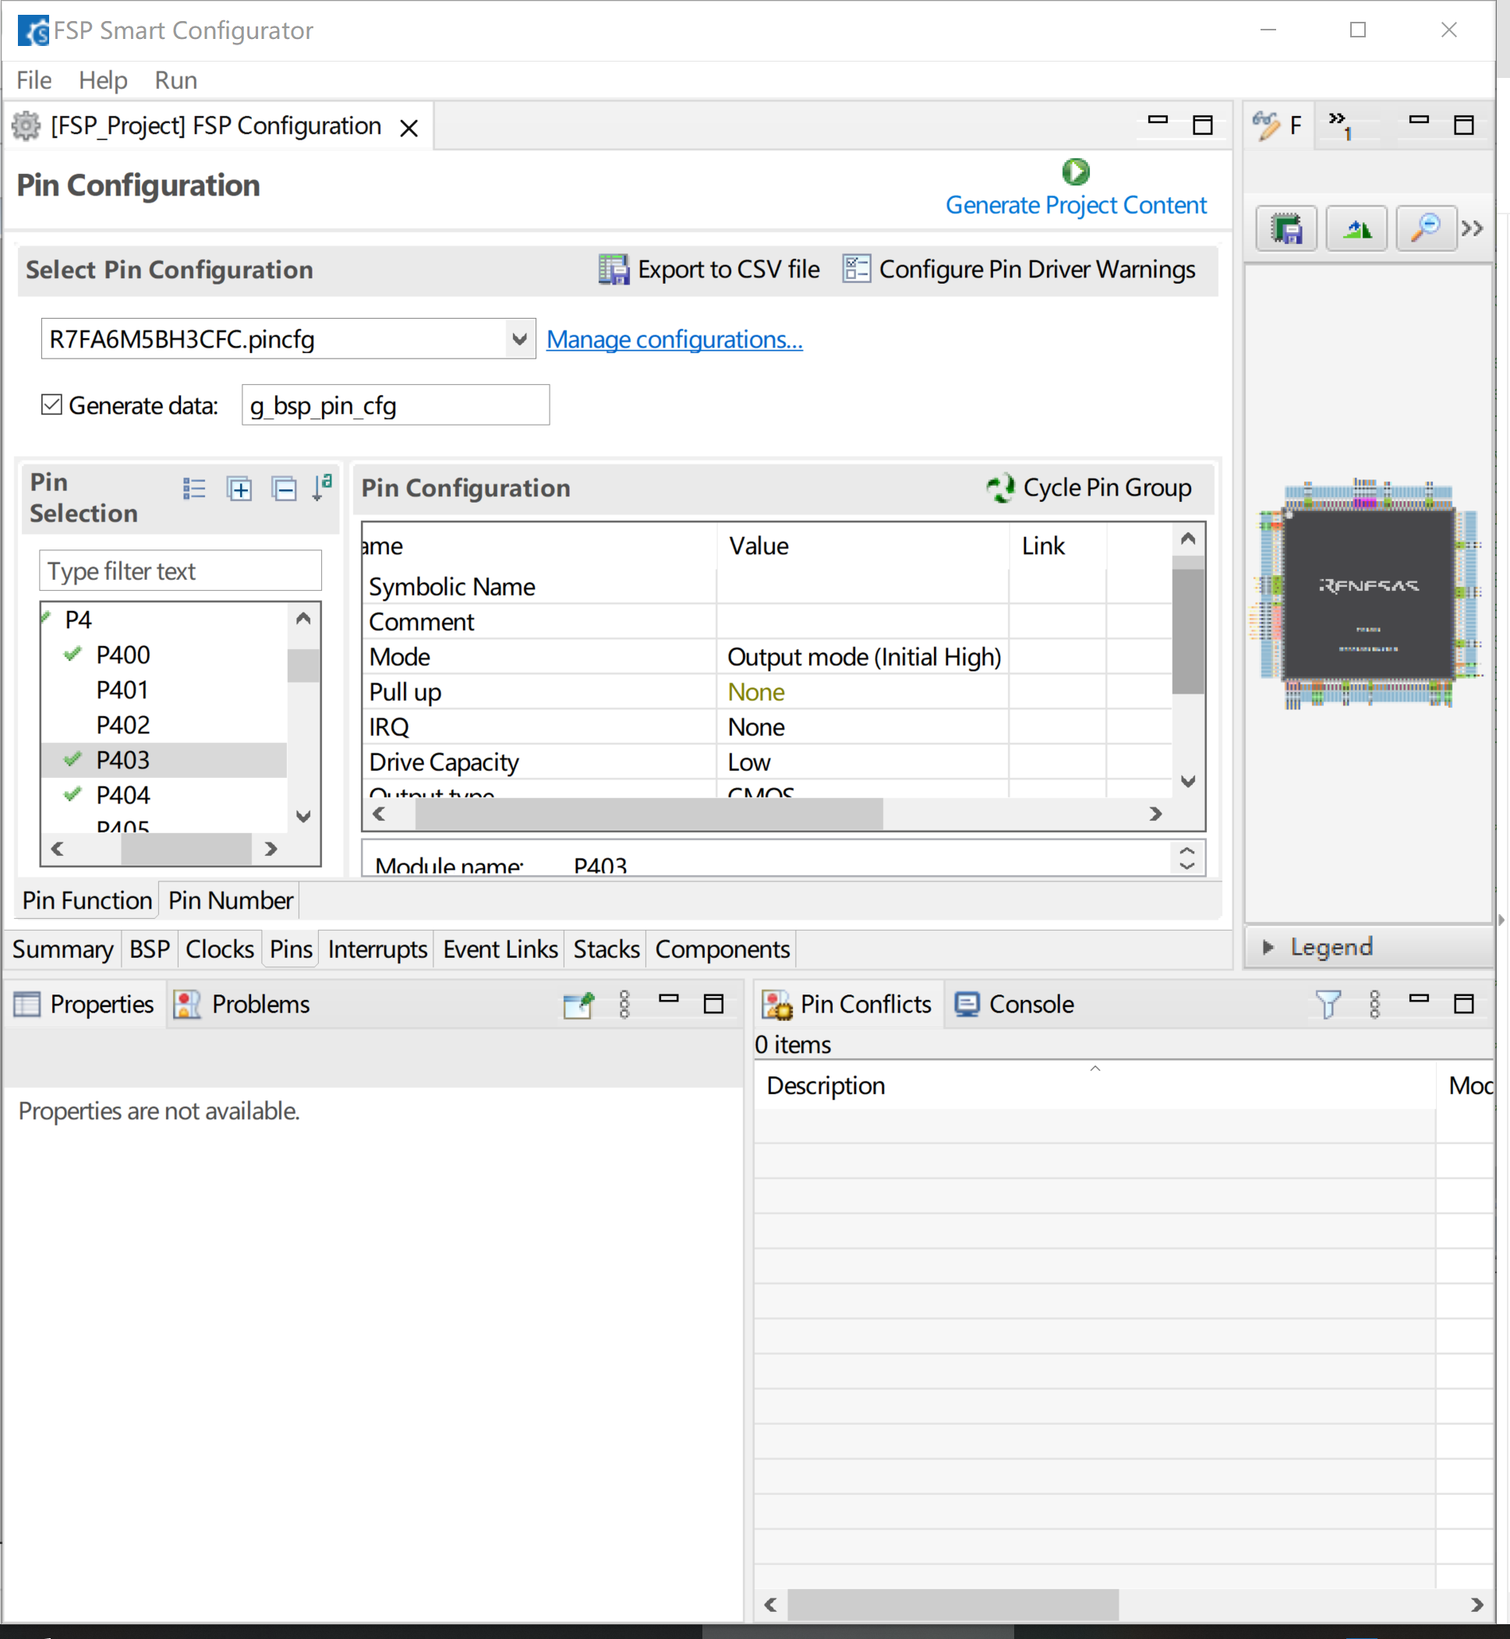1510x1639 pixels.
Task: Switch to the Clocks tab
Action: click(219, 949)
